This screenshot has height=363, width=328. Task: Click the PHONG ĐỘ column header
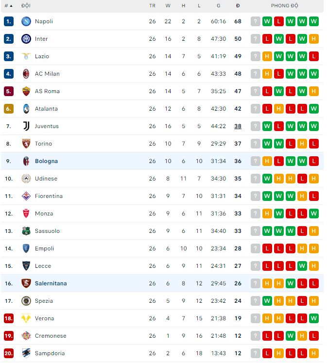284,6
